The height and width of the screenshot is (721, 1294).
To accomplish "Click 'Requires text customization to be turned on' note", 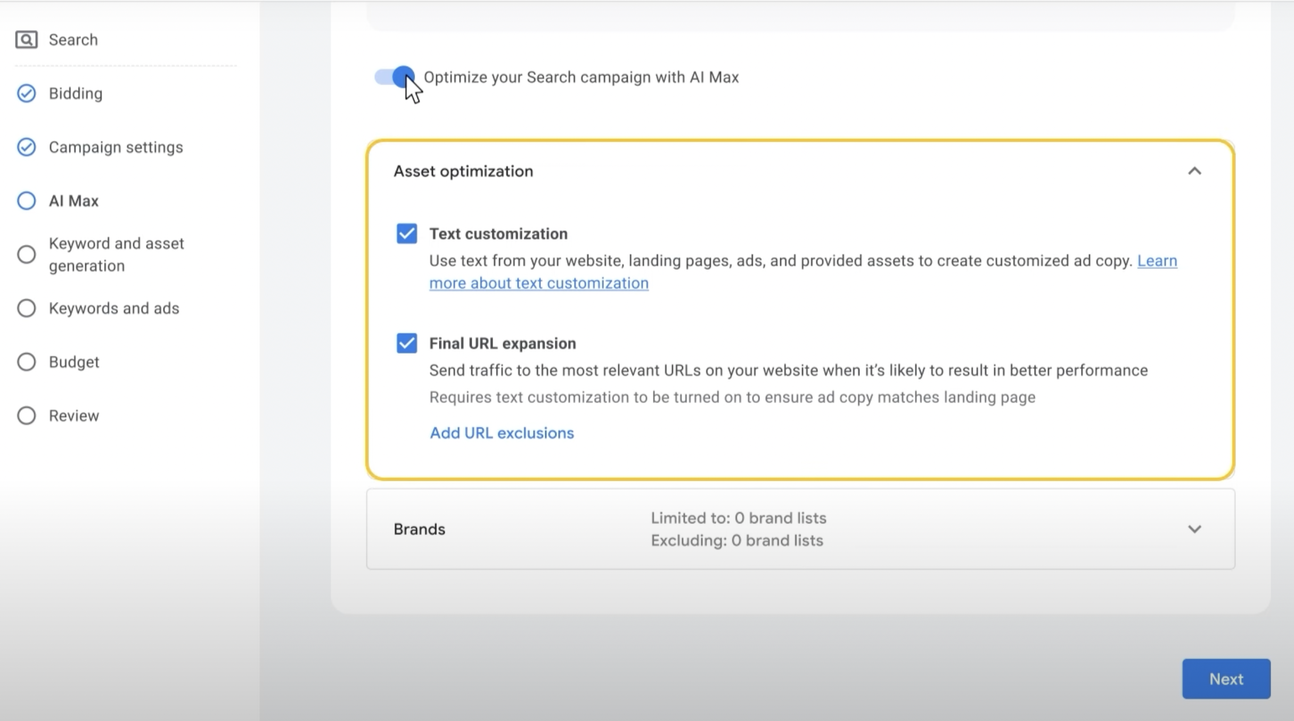I will coord(732,397).
